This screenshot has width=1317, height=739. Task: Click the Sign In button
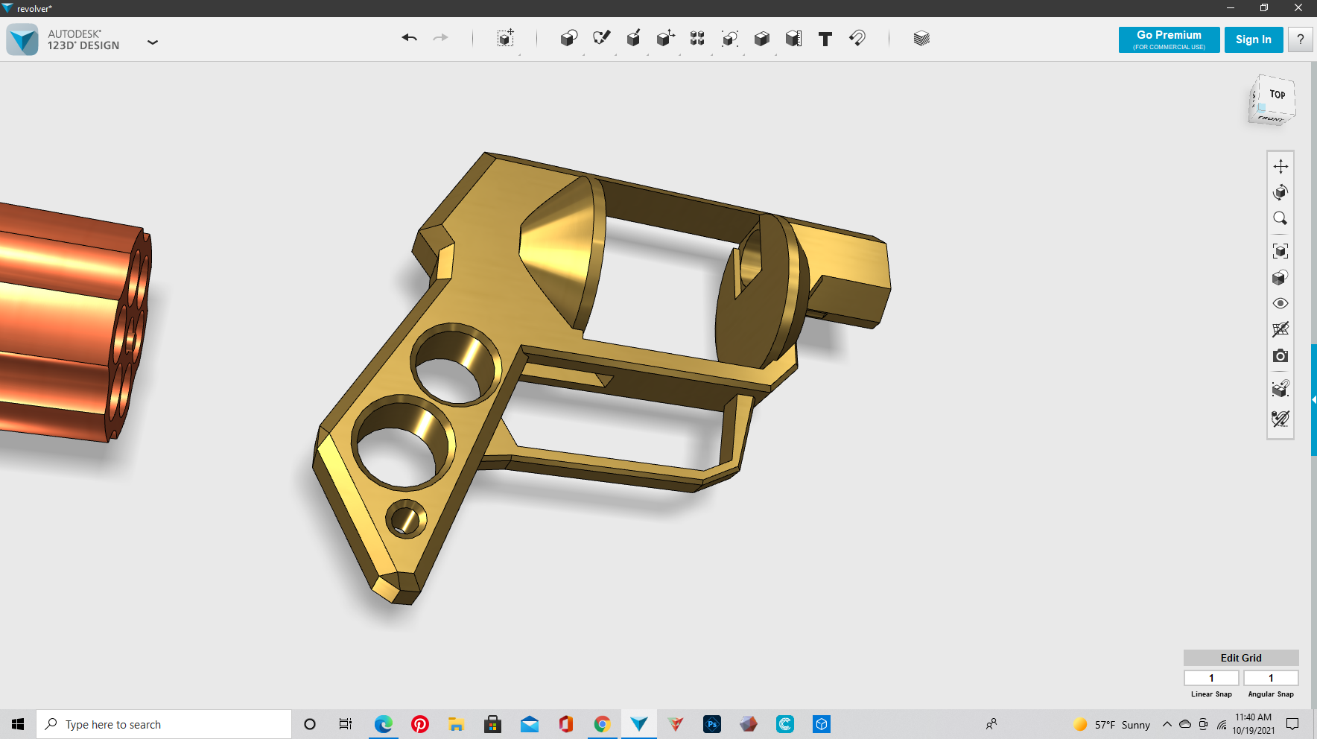pyautogui.click(x=1253, y=39)
